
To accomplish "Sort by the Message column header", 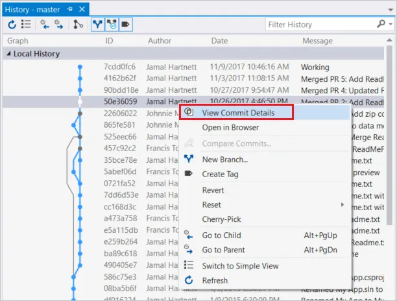I will tap(317, 41).
